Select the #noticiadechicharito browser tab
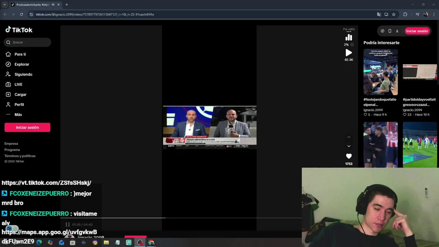 pyautogui.click(x=33, y=4)
